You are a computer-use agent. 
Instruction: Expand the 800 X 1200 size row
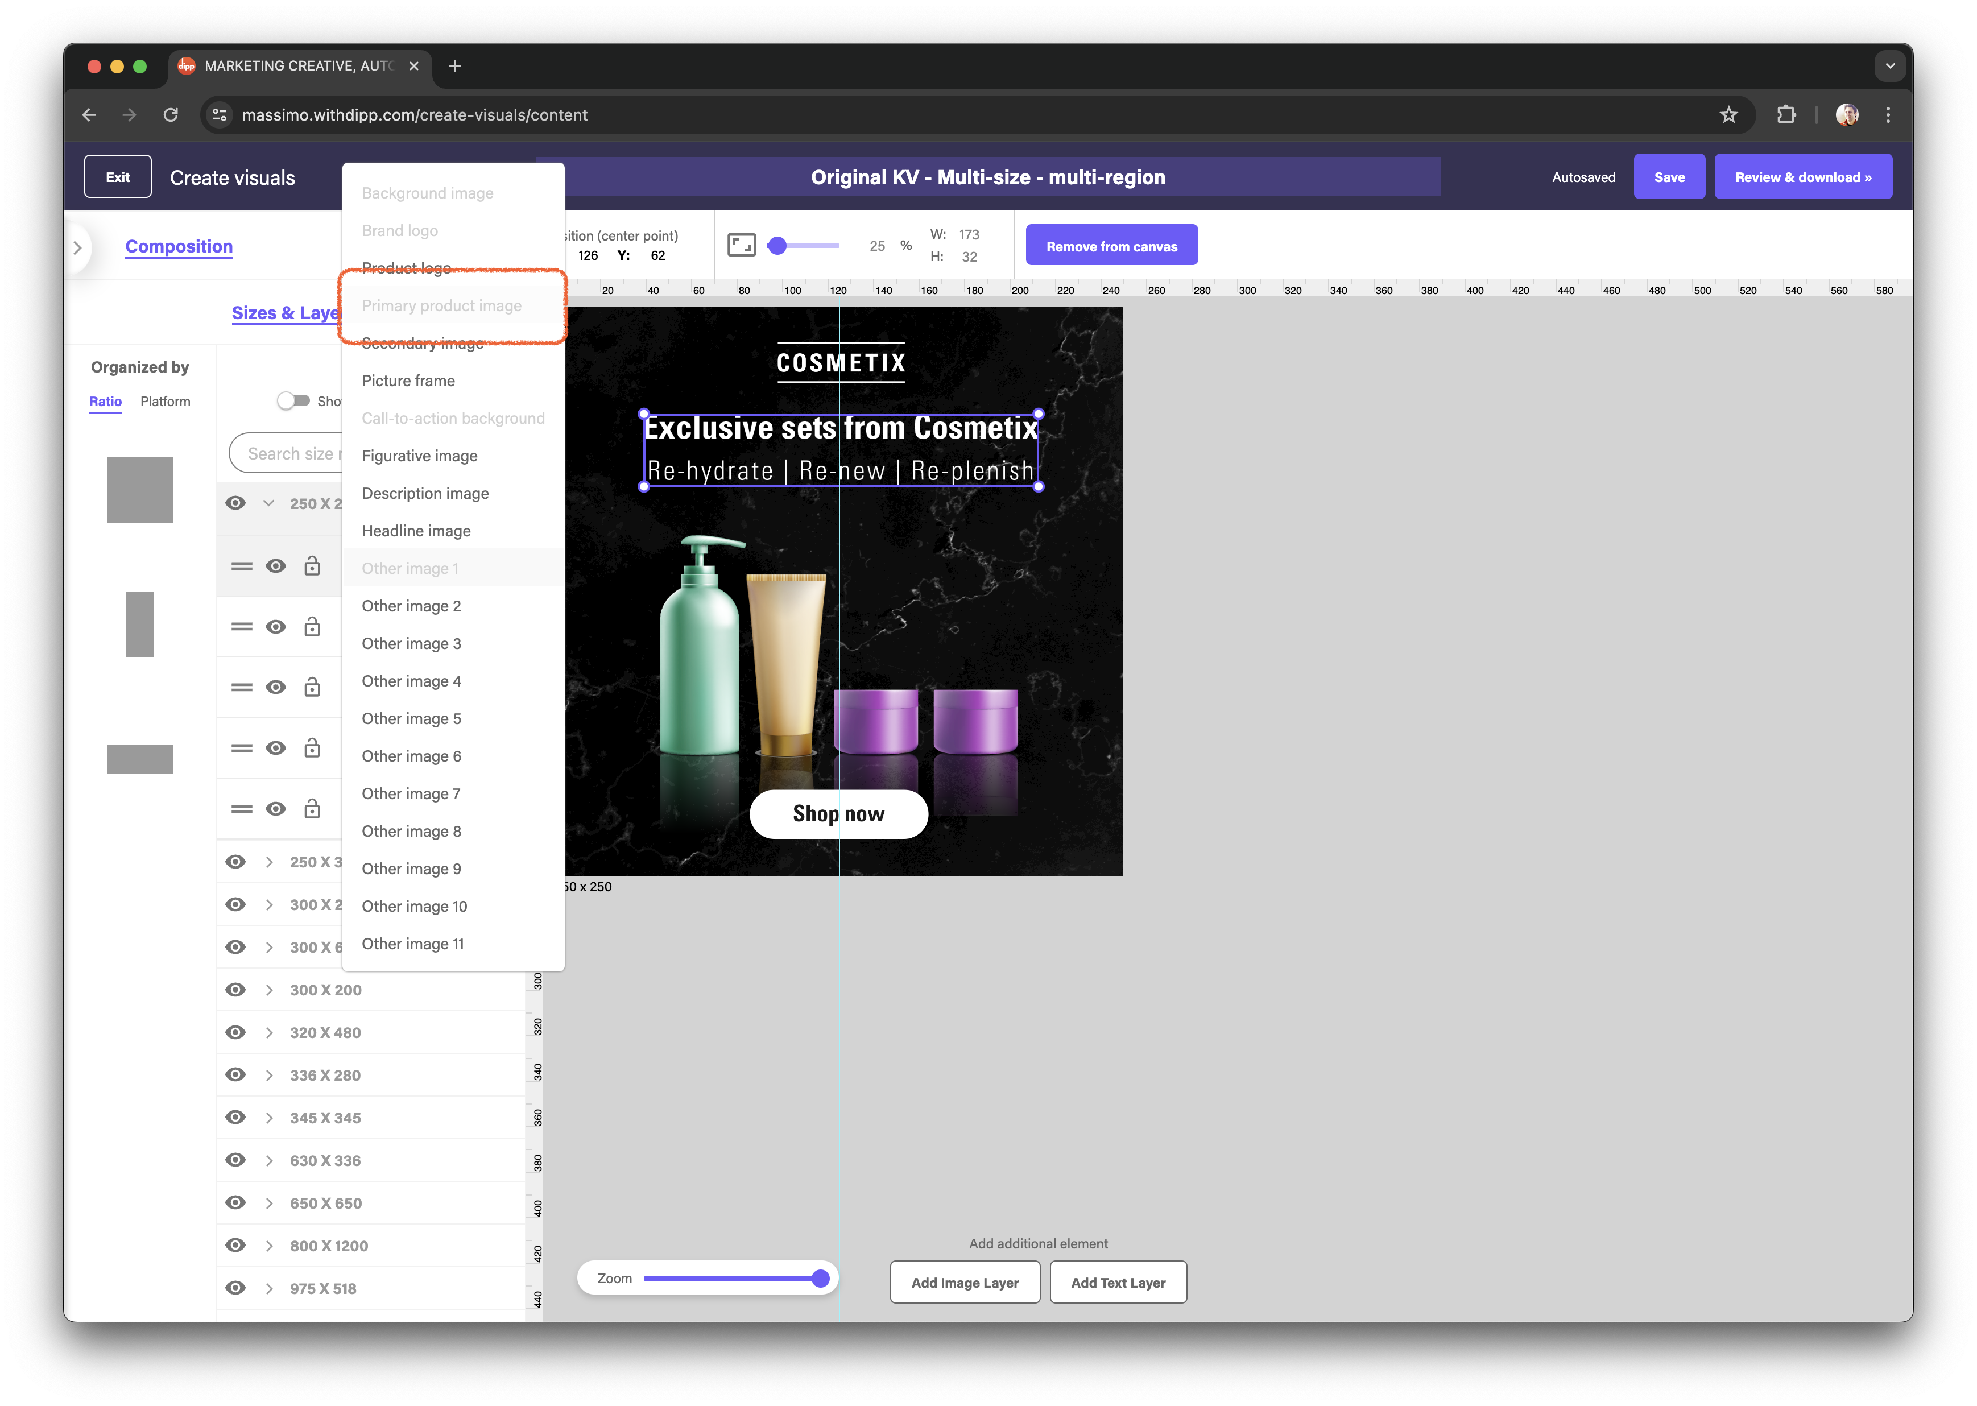(269, 1245)
